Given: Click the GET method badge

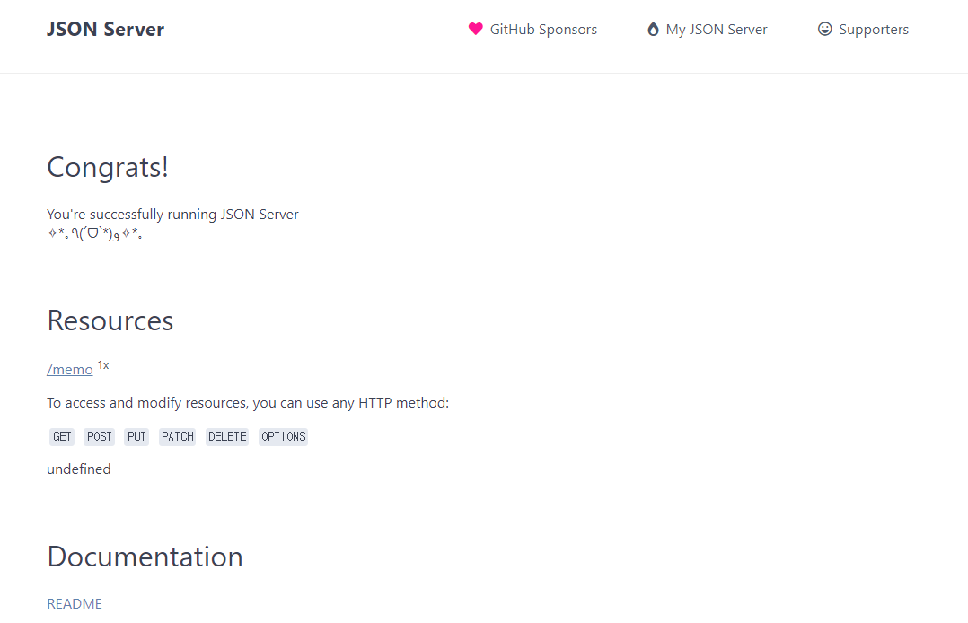Looking at the screenshot, I should pyautogui.click(x=62, y=436).
